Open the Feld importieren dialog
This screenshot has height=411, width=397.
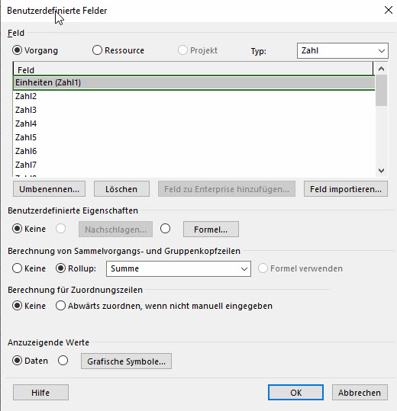tap(346, 189)
